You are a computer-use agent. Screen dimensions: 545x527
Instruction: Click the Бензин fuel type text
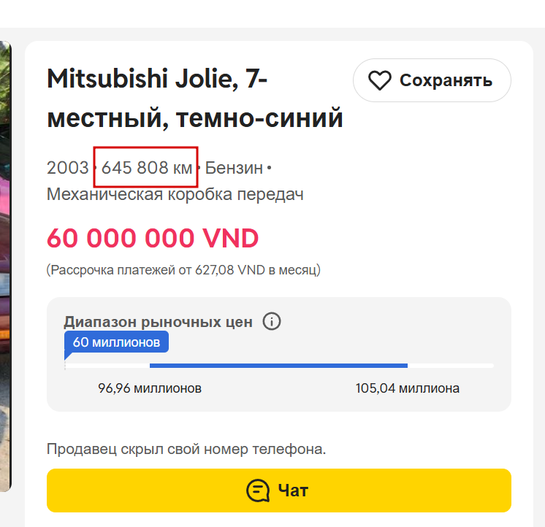[x=234, y=168]
